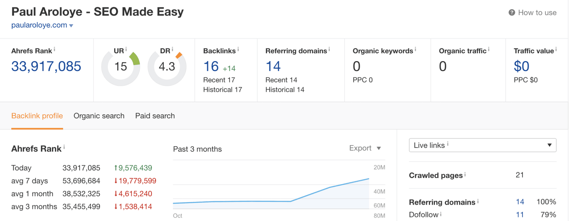Click info icon beside sidebar Referring domains
Image resolution: width=569 pixels, height=221 pixels.
(478, 201)
